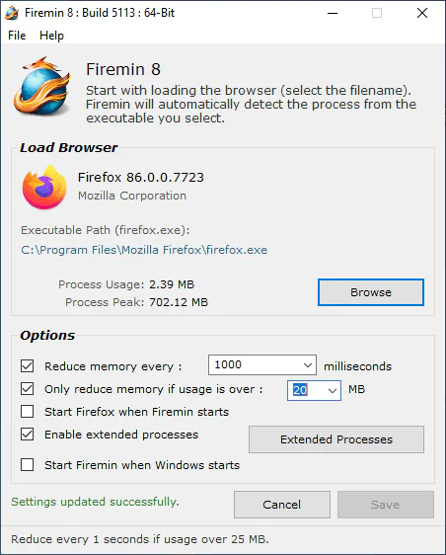Open the File menu
This screenshot has width=446, height=555.
(x=17, y=36)
